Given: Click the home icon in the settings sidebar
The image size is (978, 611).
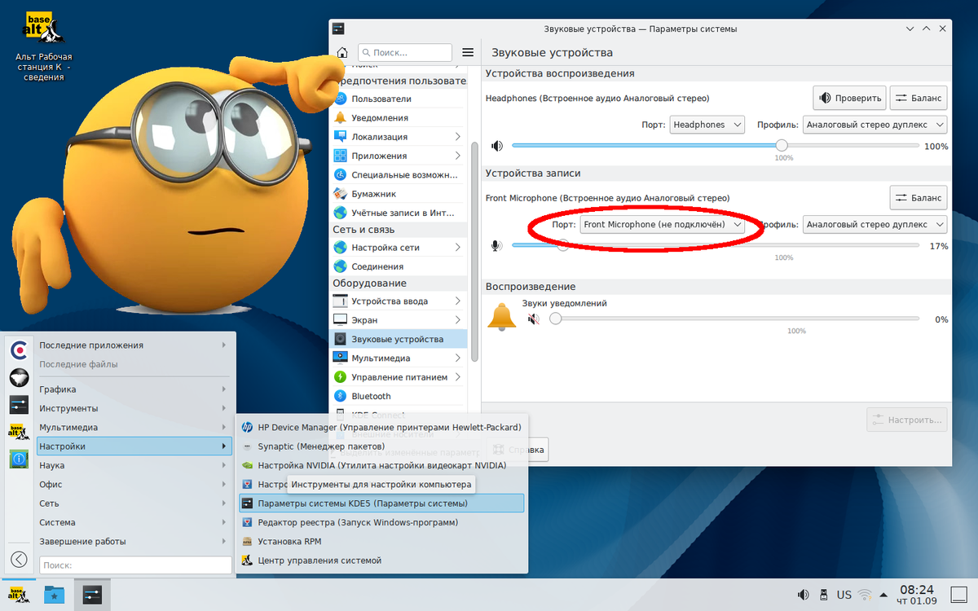Looking at the screenshot, I should coord(342,52).
